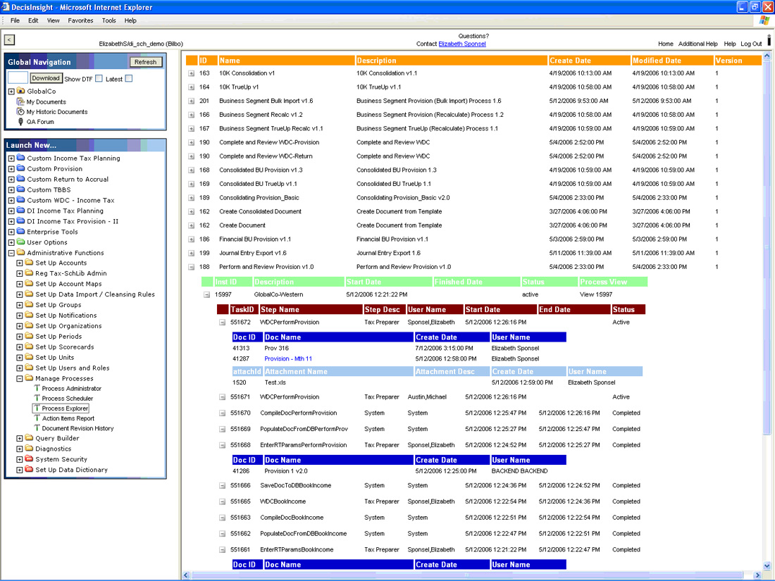Click the green User Options folder icon
The height and width of the screenshot is (581, 775).
point(20,242)
